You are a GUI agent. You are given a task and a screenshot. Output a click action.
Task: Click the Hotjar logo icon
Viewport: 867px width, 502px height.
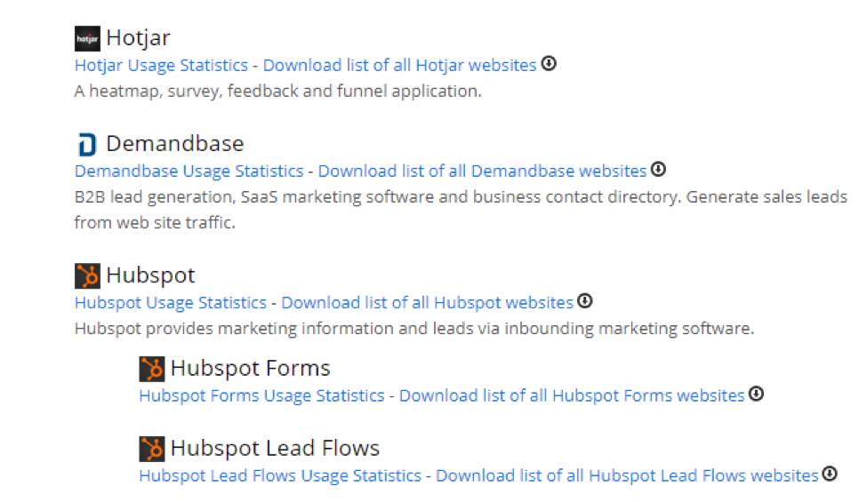coord(87,39)
